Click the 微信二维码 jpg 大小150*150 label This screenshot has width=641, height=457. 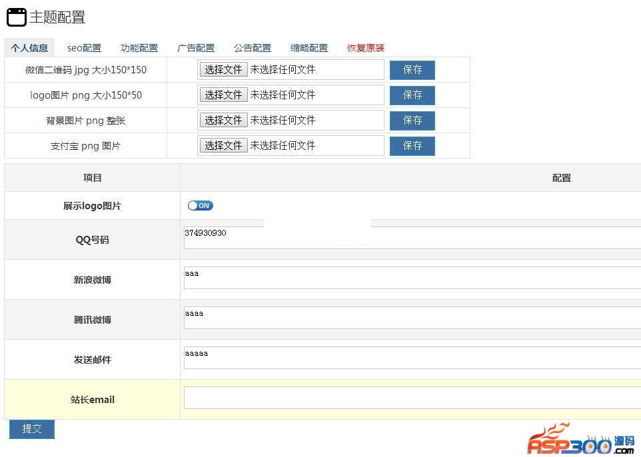click(x=86, y=70)
